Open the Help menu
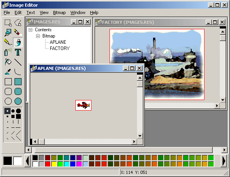The width and height of the screenshot is (230, 177). pos(94,13)
